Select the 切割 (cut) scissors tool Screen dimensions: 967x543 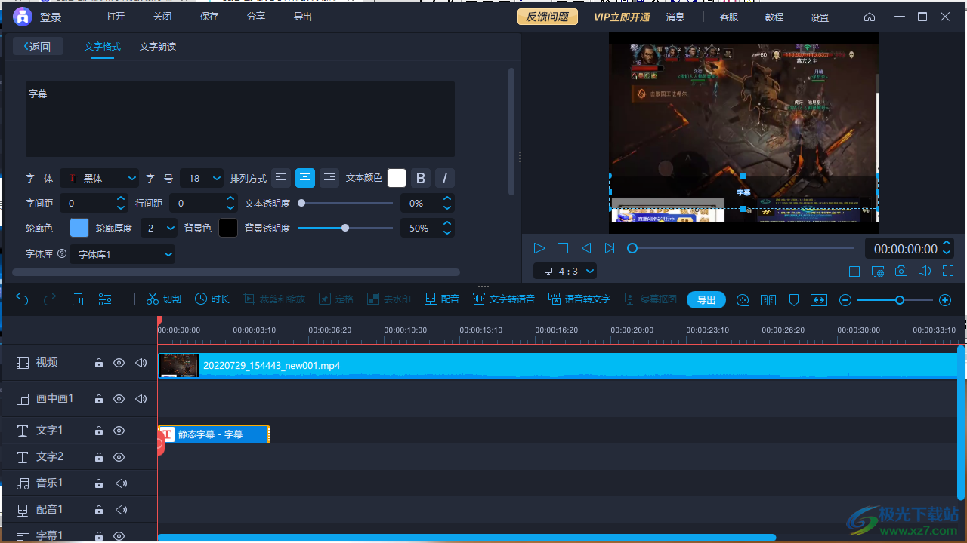pos(164,299)
